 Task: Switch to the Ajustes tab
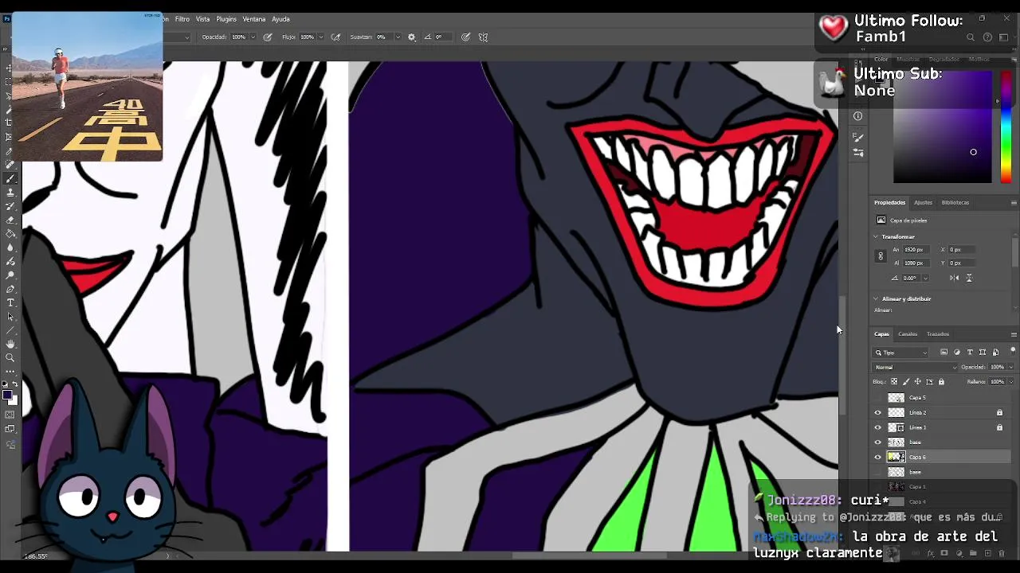coord(923,202)
